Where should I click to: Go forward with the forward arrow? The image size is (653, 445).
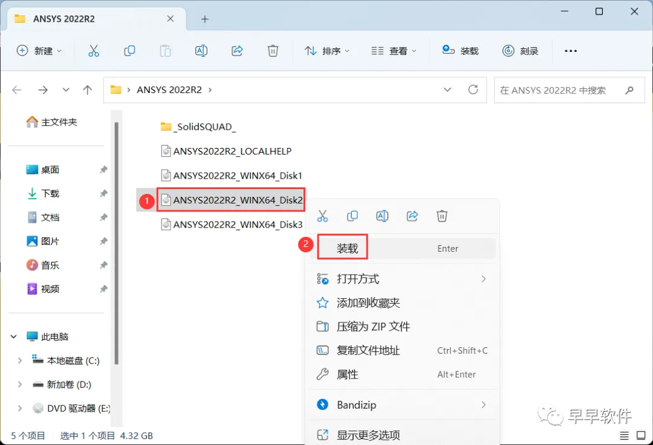tap(43, 90)
